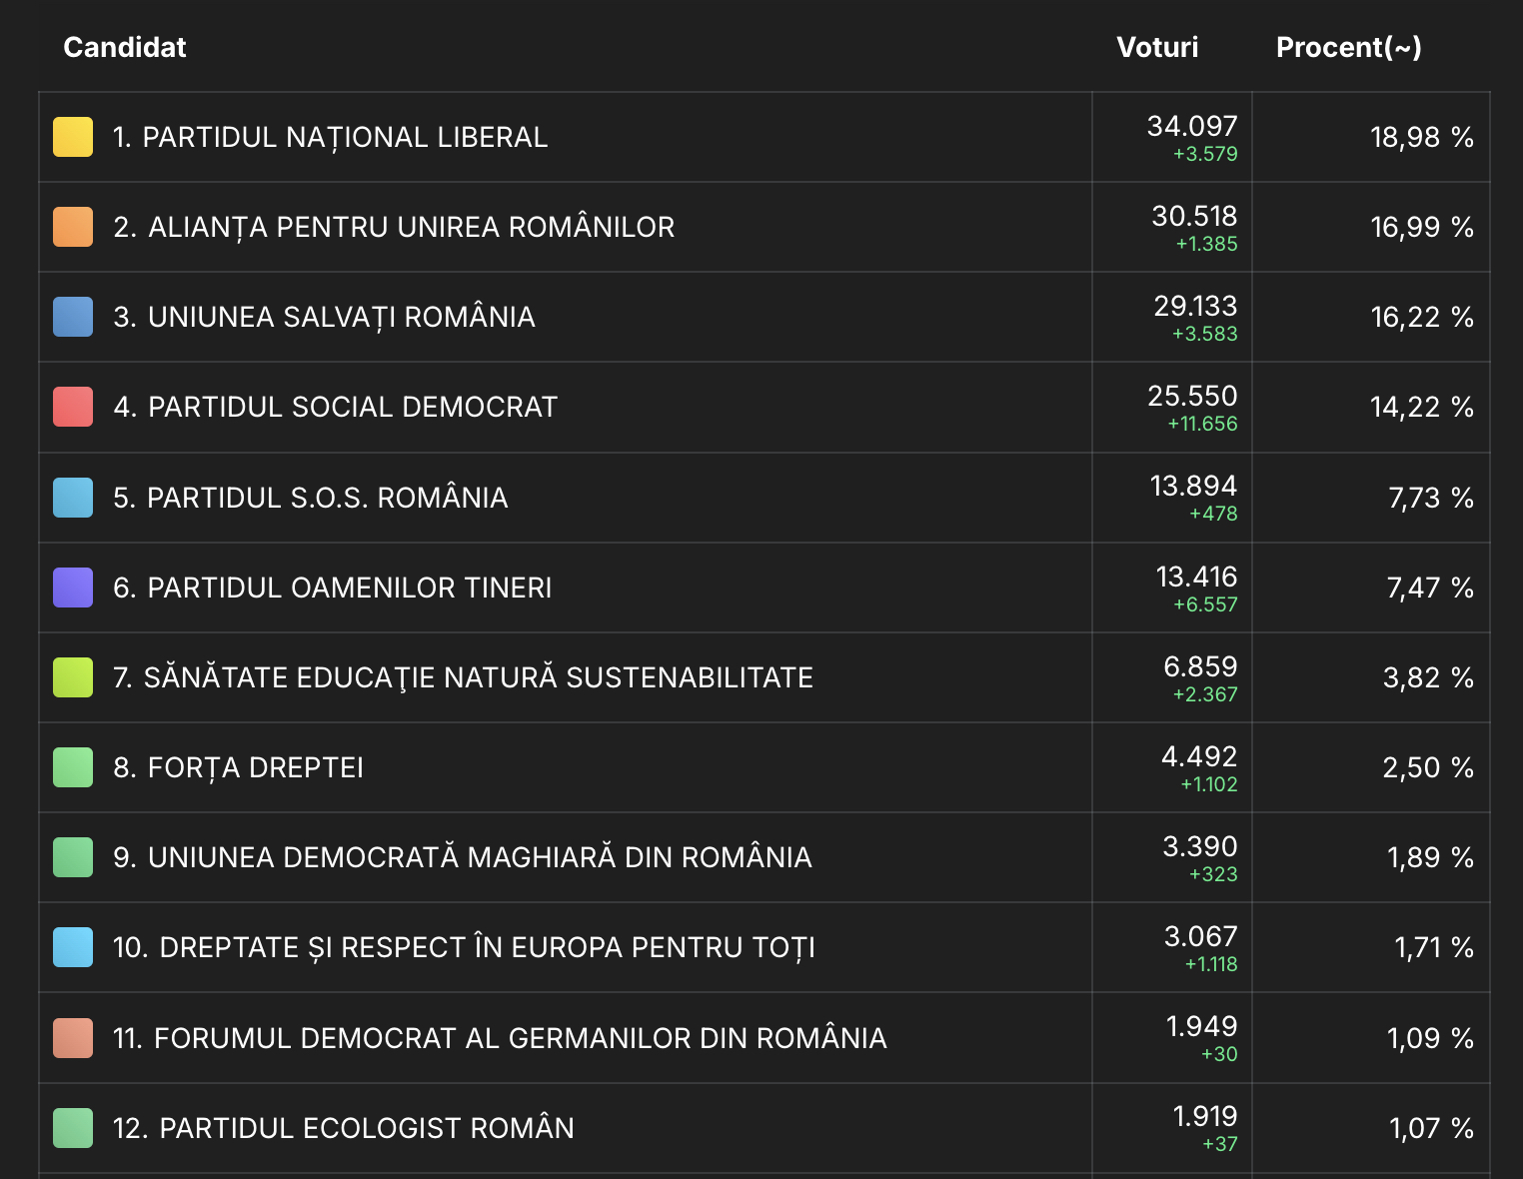Image resolution: width=1523 pixels, height=1179 pixels.
Task: Click the green increment +11.656
Action: pyautogui.click(x=1202, y=424)
